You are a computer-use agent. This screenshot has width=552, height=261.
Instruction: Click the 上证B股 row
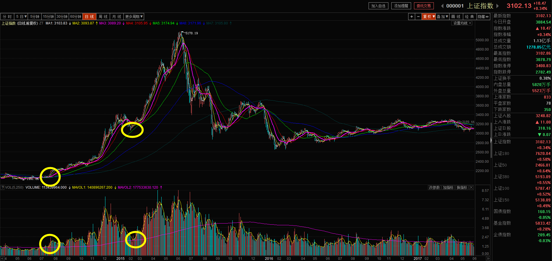point(522,128)
